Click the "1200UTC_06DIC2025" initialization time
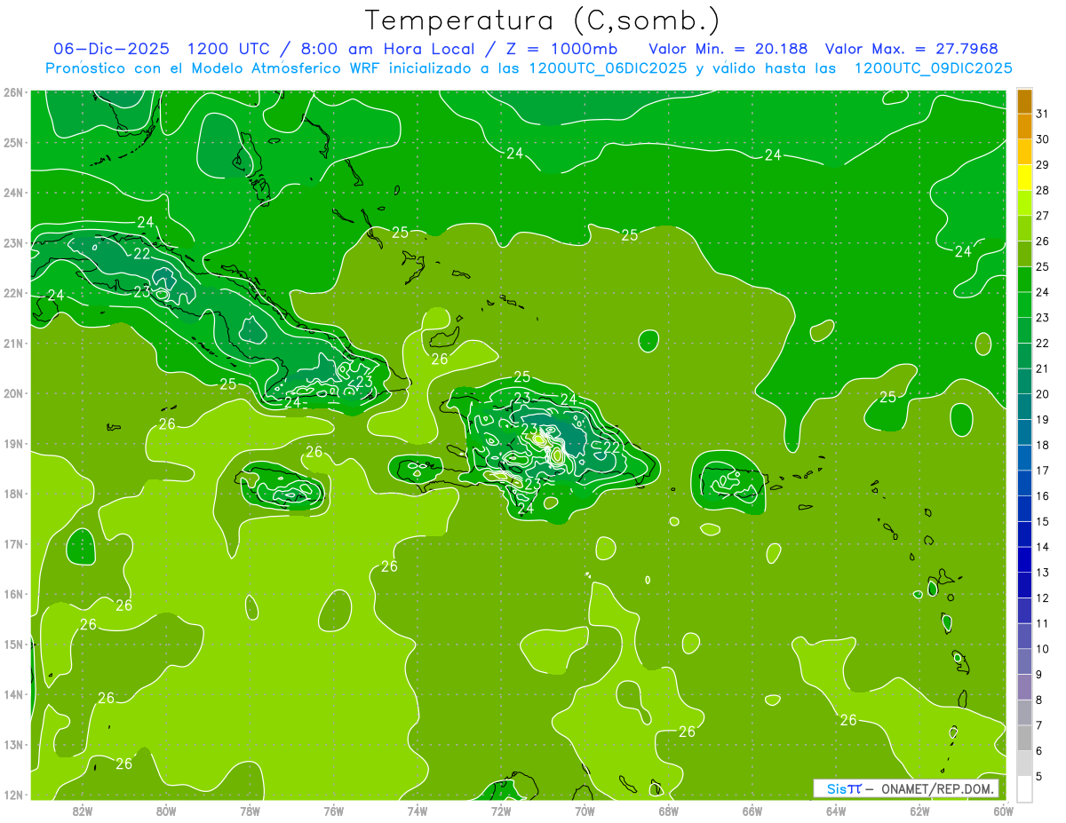1066x823 pixels. (608, 68)
